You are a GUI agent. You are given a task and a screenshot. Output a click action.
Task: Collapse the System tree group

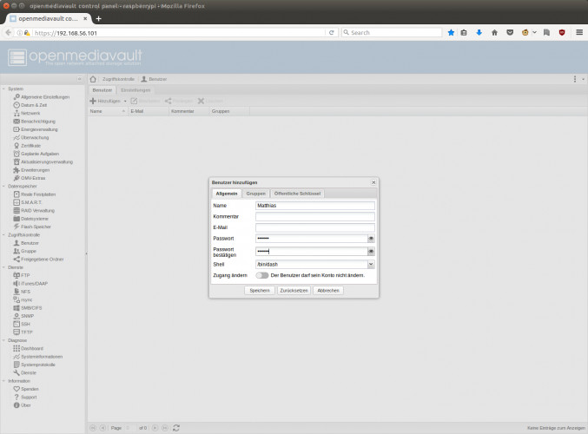pyautogui.click(x=3, y=89)
